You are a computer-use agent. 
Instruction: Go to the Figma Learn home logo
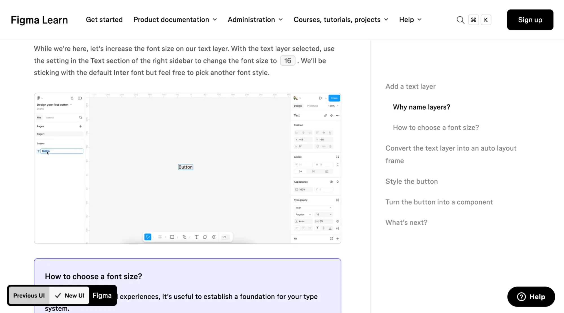pos(39,20)
